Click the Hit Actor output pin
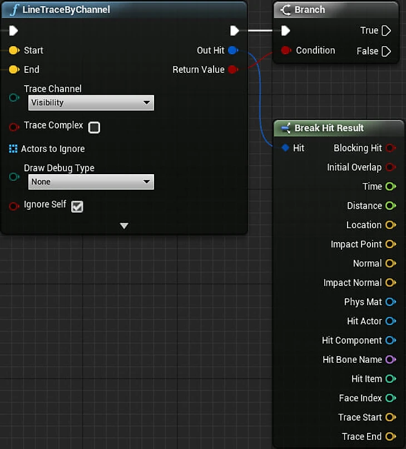This screenshot has width=406, height=449. point(391,321)
